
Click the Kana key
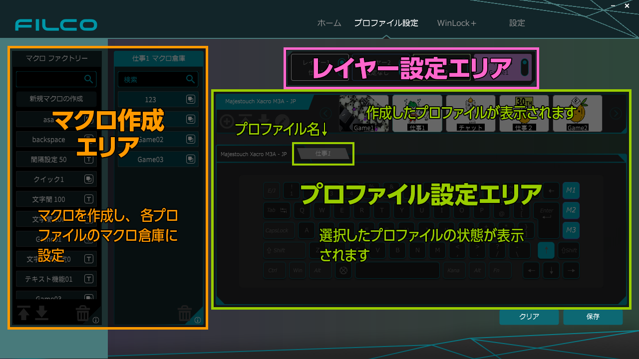[x=453, y=270]
